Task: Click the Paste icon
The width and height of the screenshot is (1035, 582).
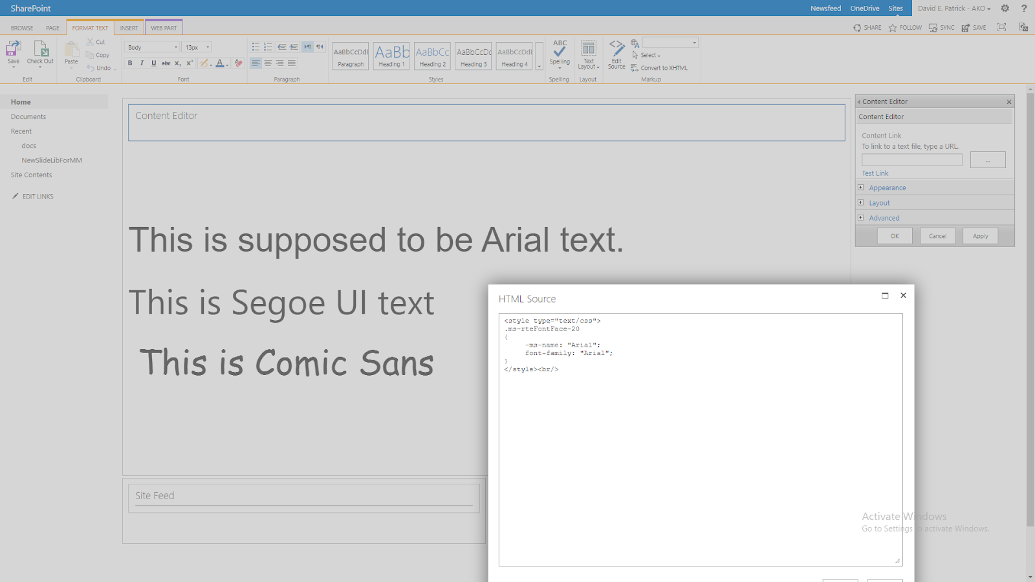Action: pos(71,49)
